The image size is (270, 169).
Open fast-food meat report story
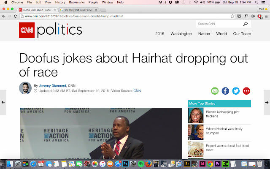tap(227, 148)
